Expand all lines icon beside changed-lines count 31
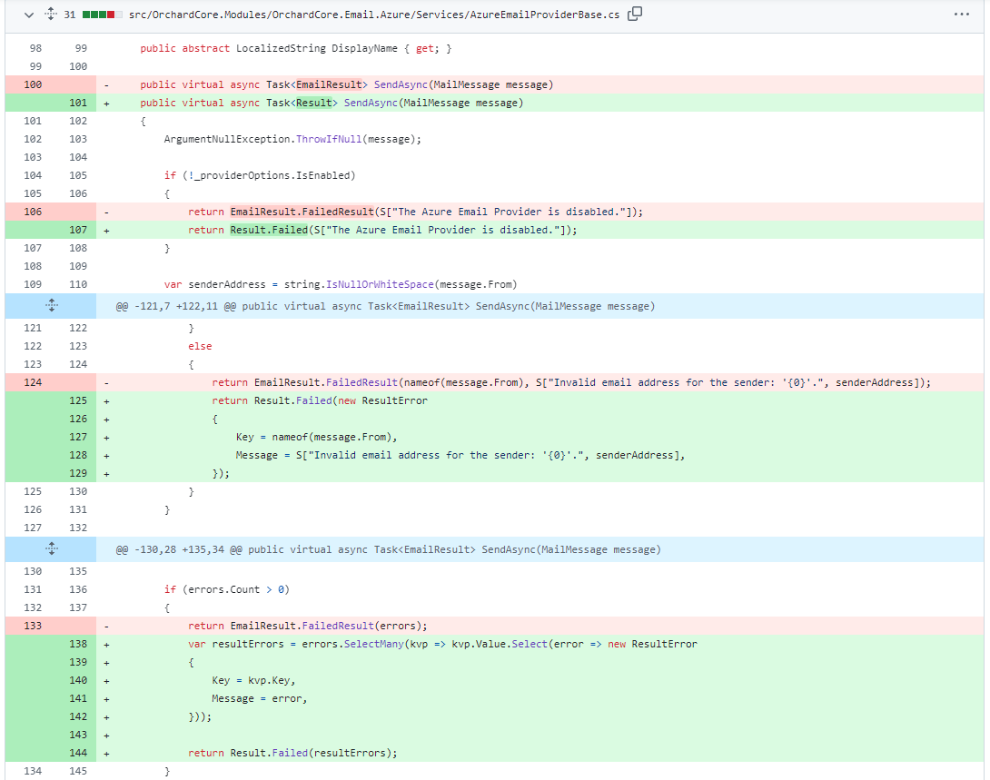 51,14
